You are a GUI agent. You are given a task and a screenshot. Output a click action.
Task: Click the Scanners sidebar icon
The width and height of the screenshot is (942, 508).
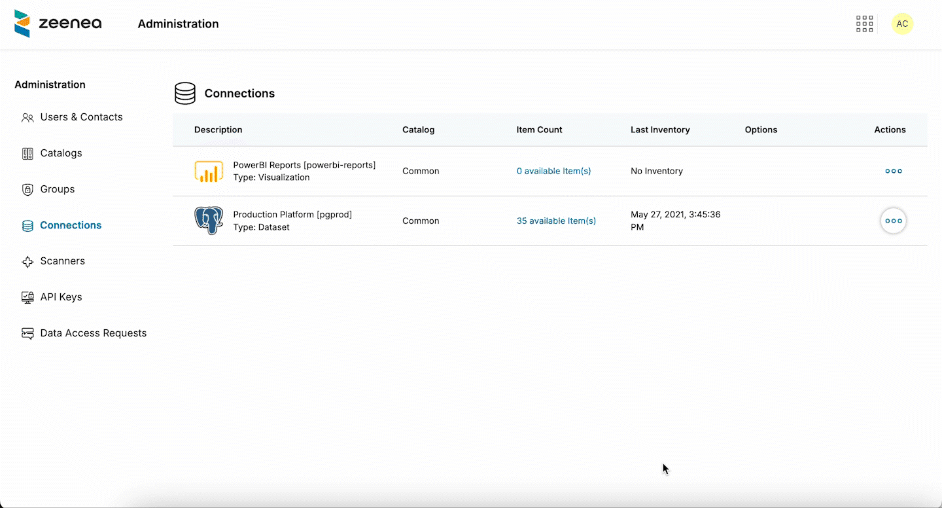[x=27, y=261]
